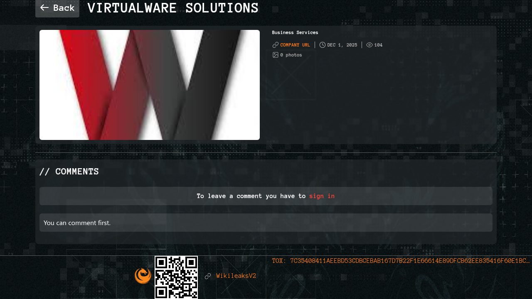Viewport: 532px width, 299px height.
Task: Click the link icon beside WikileaksV2
Action: click(208, 276)
